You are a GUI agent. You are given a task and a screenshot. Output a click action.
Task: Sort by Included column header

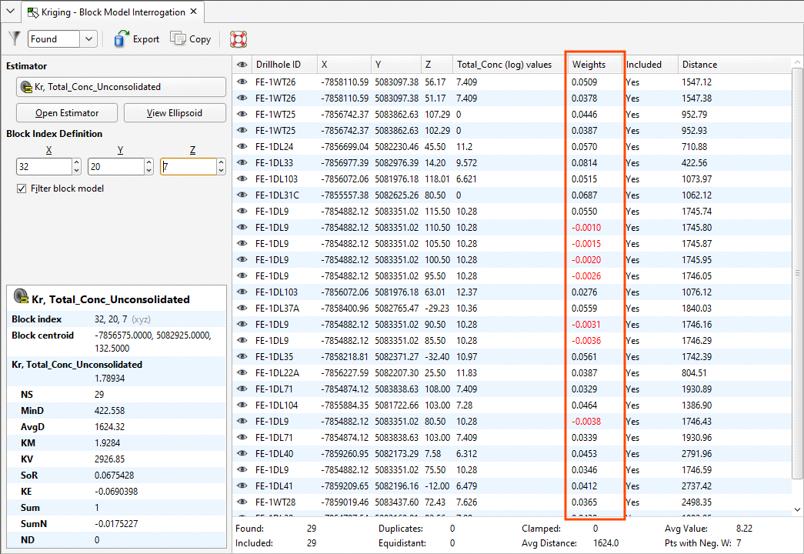649,65
